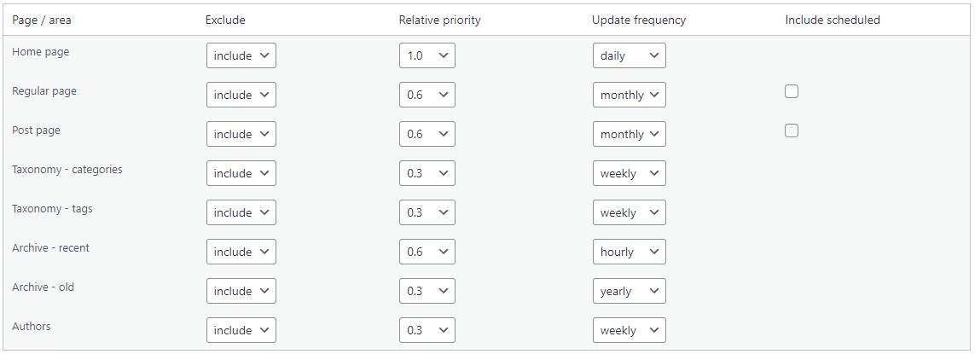The image size is (975, 354).
Task: Enable Include scheduled for Post page
Action: pyautogui.click(x=792, y=131)
